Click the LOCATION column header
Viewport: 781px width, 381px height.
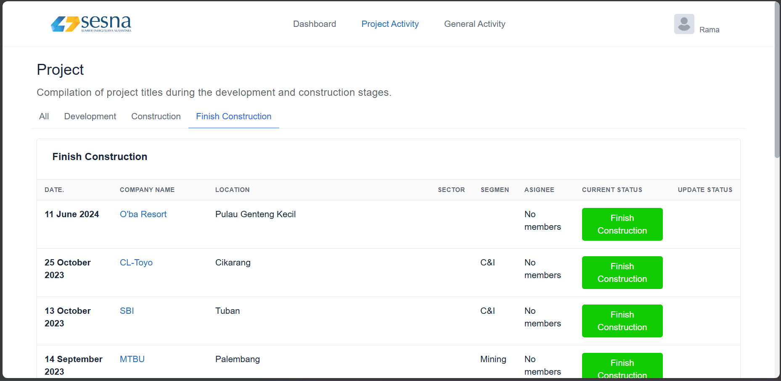coord(233,190)
